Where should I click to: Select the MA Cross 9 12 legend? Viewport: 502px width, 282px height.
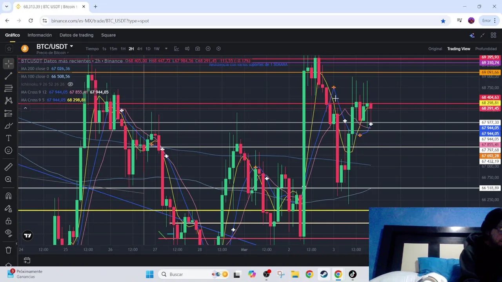(65, 92)
